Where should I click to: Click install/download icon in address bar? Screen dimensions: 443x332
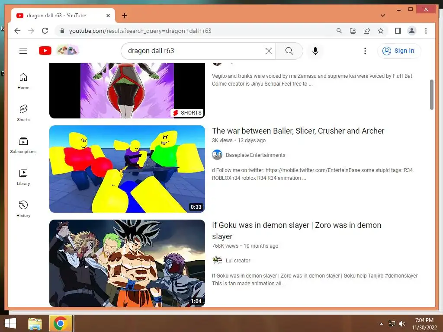[353, 31]
